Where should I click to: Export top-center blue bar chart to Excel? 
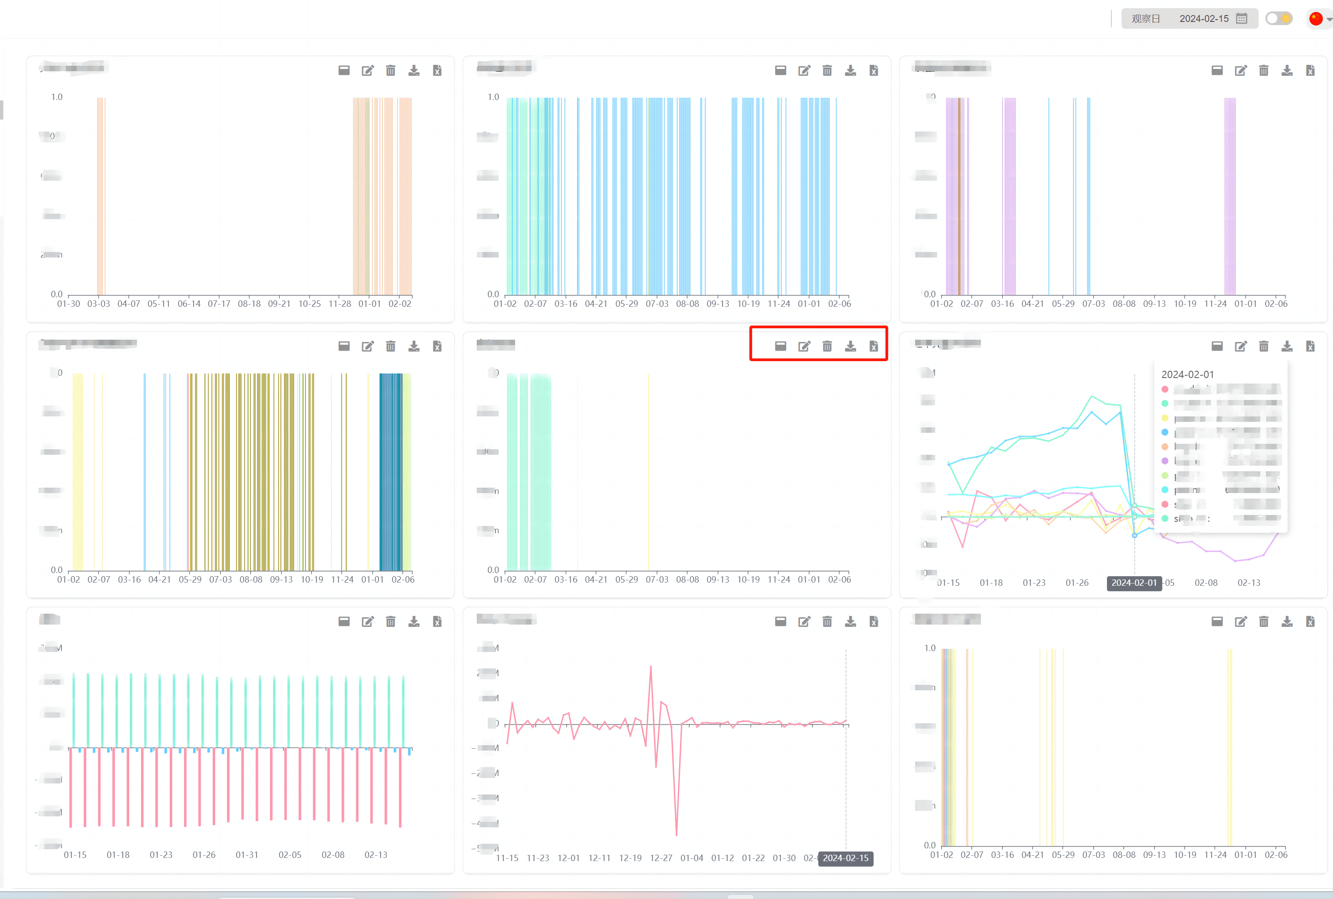874,70
